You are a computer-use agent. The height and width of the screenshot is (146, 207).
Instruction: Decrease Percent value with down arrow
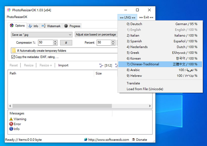pyautogui.click(x=113, y=44)
